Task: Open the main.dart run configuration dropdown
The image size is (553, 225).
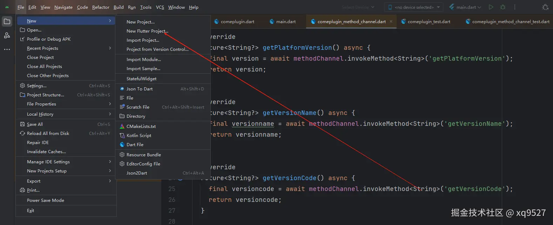Action: click(465, 7)
